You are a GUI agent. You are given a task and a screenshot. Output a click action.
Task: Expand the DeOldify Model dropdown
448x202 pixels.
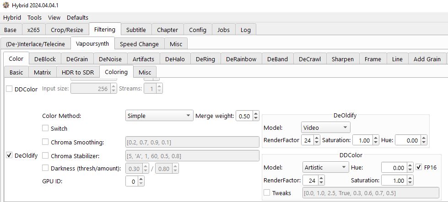[325, 128]
